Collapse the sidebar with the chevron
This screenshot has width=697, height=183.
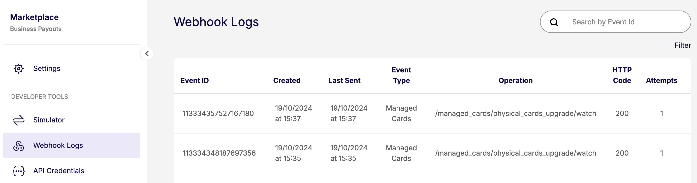(147, 54)
